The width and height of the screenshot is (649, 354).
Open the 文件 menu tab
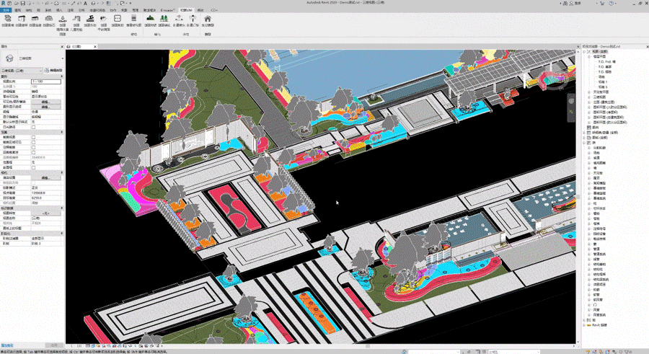pyautogui.click(x=6, y=11)
